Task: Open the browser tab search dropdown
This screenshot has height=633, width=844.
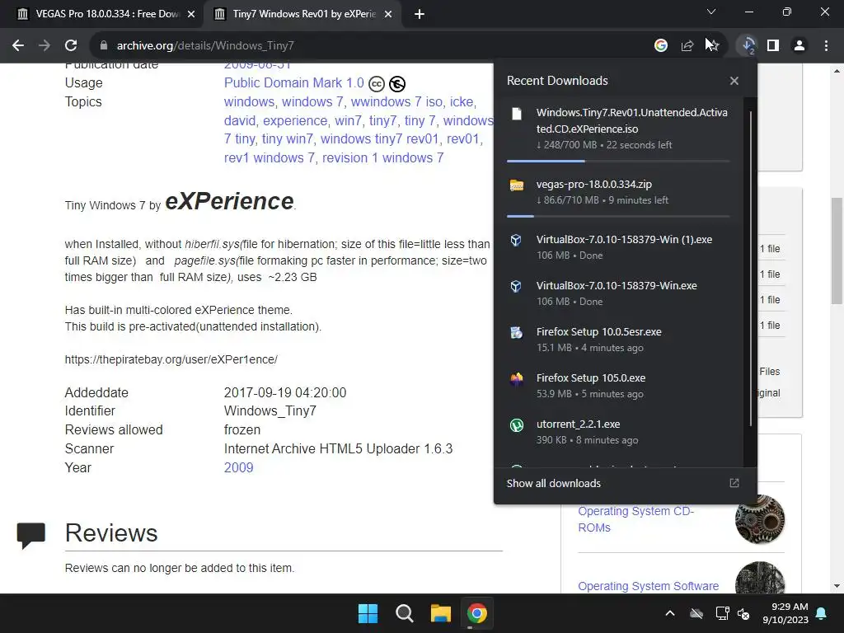Action: [x=711, y=12]
